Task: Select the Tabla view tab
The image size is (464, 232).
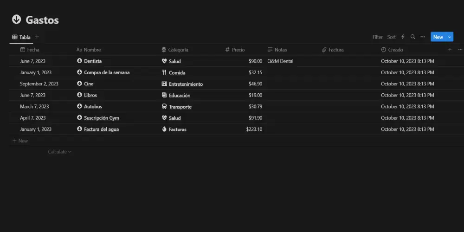Action: pyautogui.click(x=21, y=37)
